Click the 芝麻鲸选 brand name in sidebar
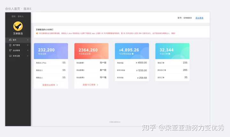Image resolution: width=230 pixels, height=137 pixels. tap(18, 34)
